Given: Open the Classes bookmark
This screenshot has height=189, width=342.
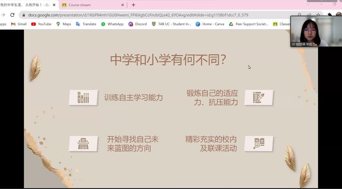Looking at the screenshot, I should [282, 24].
